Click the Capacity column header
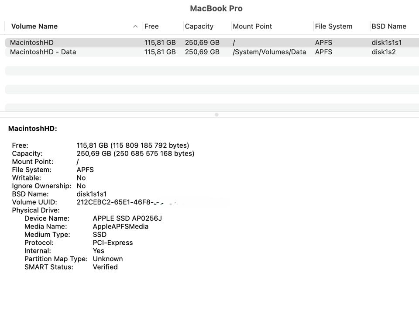The height and width of the screenshot is (336, 419). (x=199, y=26)
